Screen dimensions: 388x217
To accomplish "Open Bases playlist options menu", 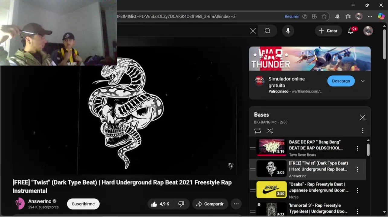I will (x=363, y=131).
